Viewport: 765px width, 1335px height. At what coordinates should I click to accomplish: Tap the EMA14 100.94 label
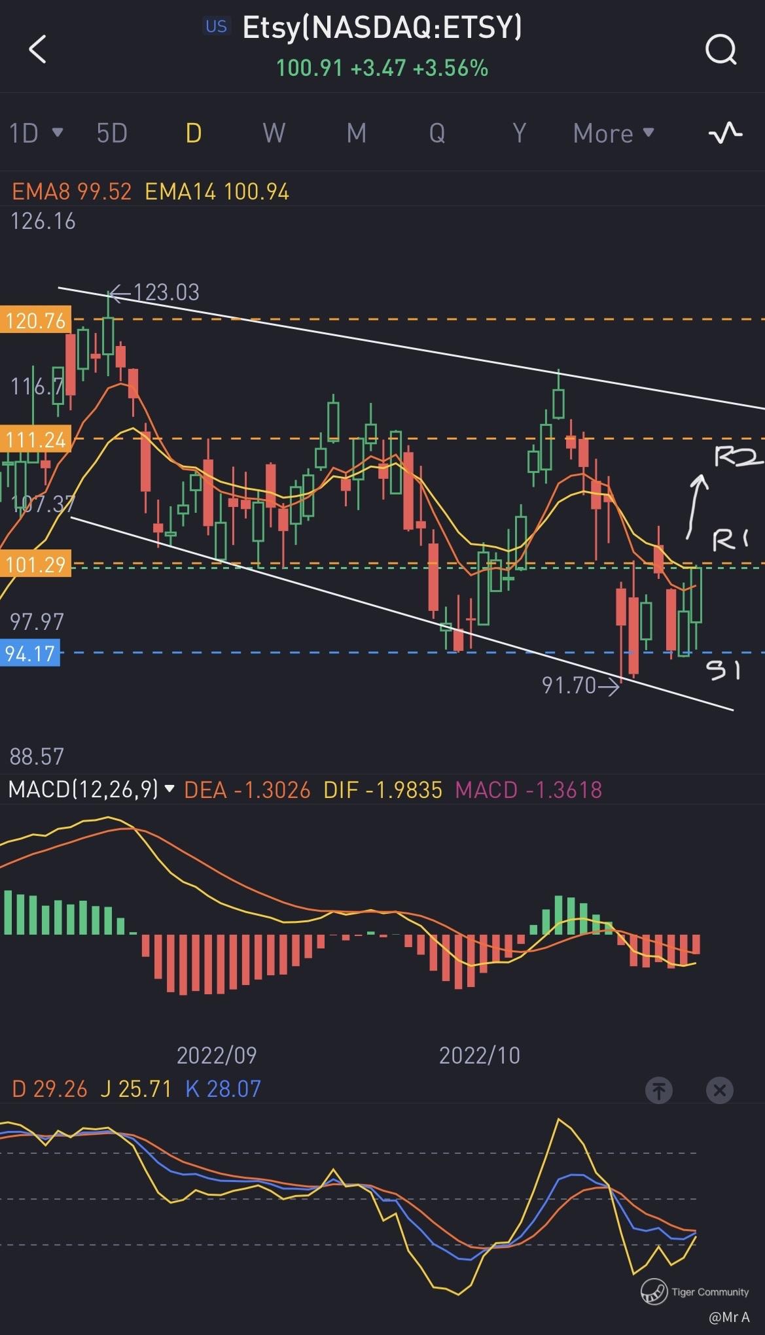point(217,192)
